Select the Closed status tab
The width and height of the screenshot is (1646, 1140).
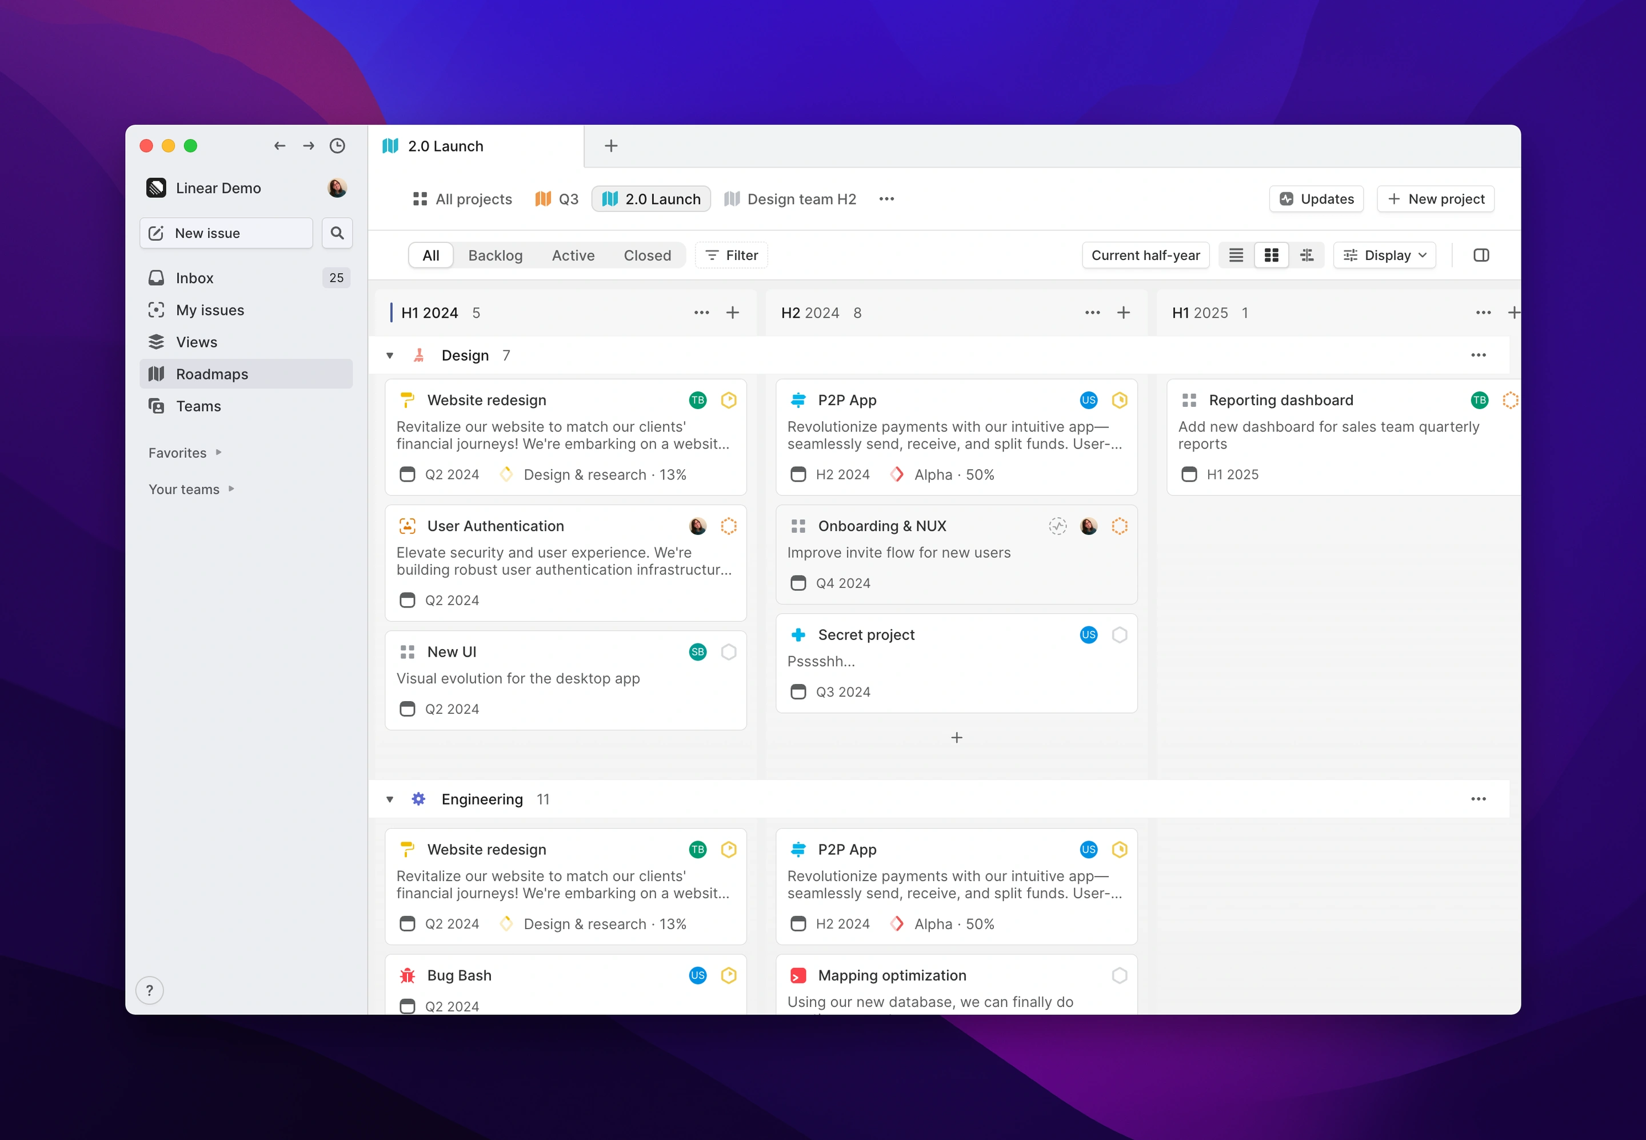tap(646, 255)
